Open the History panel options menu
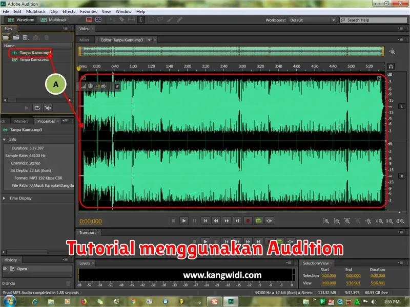This screenshot has width=410, height=307. pos(65,259)
